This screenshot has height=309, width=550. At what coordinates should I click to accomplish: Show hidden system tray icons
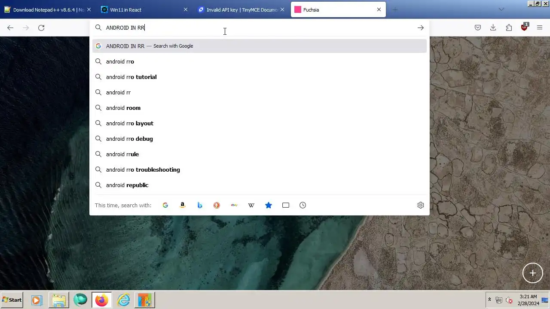tap(489, 300)
